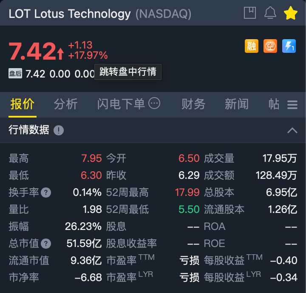Switch to the 报价 tab
The height and width of the screenshot is (293, 306).
pyautogui.click(x=23, y=104)
